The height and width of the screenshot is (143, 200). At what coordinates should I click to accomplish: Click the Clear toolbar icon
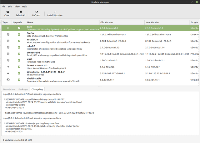[x=7, y=12]
